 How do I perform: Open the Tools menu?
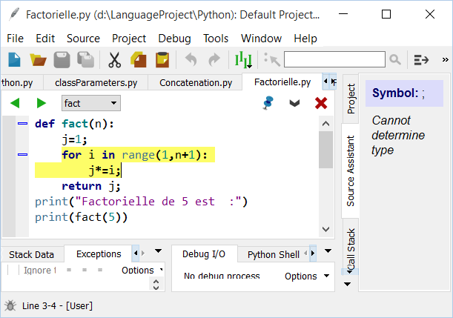click(216, 39)
